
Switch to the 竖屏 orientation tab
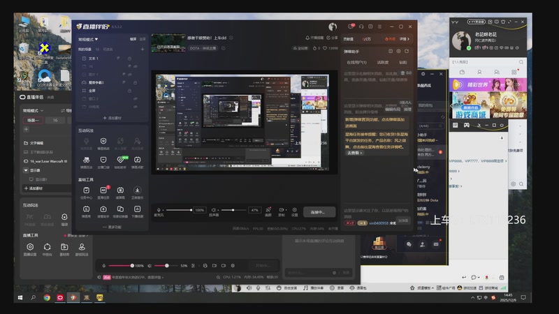coord(143,39)
